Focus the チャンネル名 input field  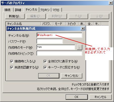(59, 35)
